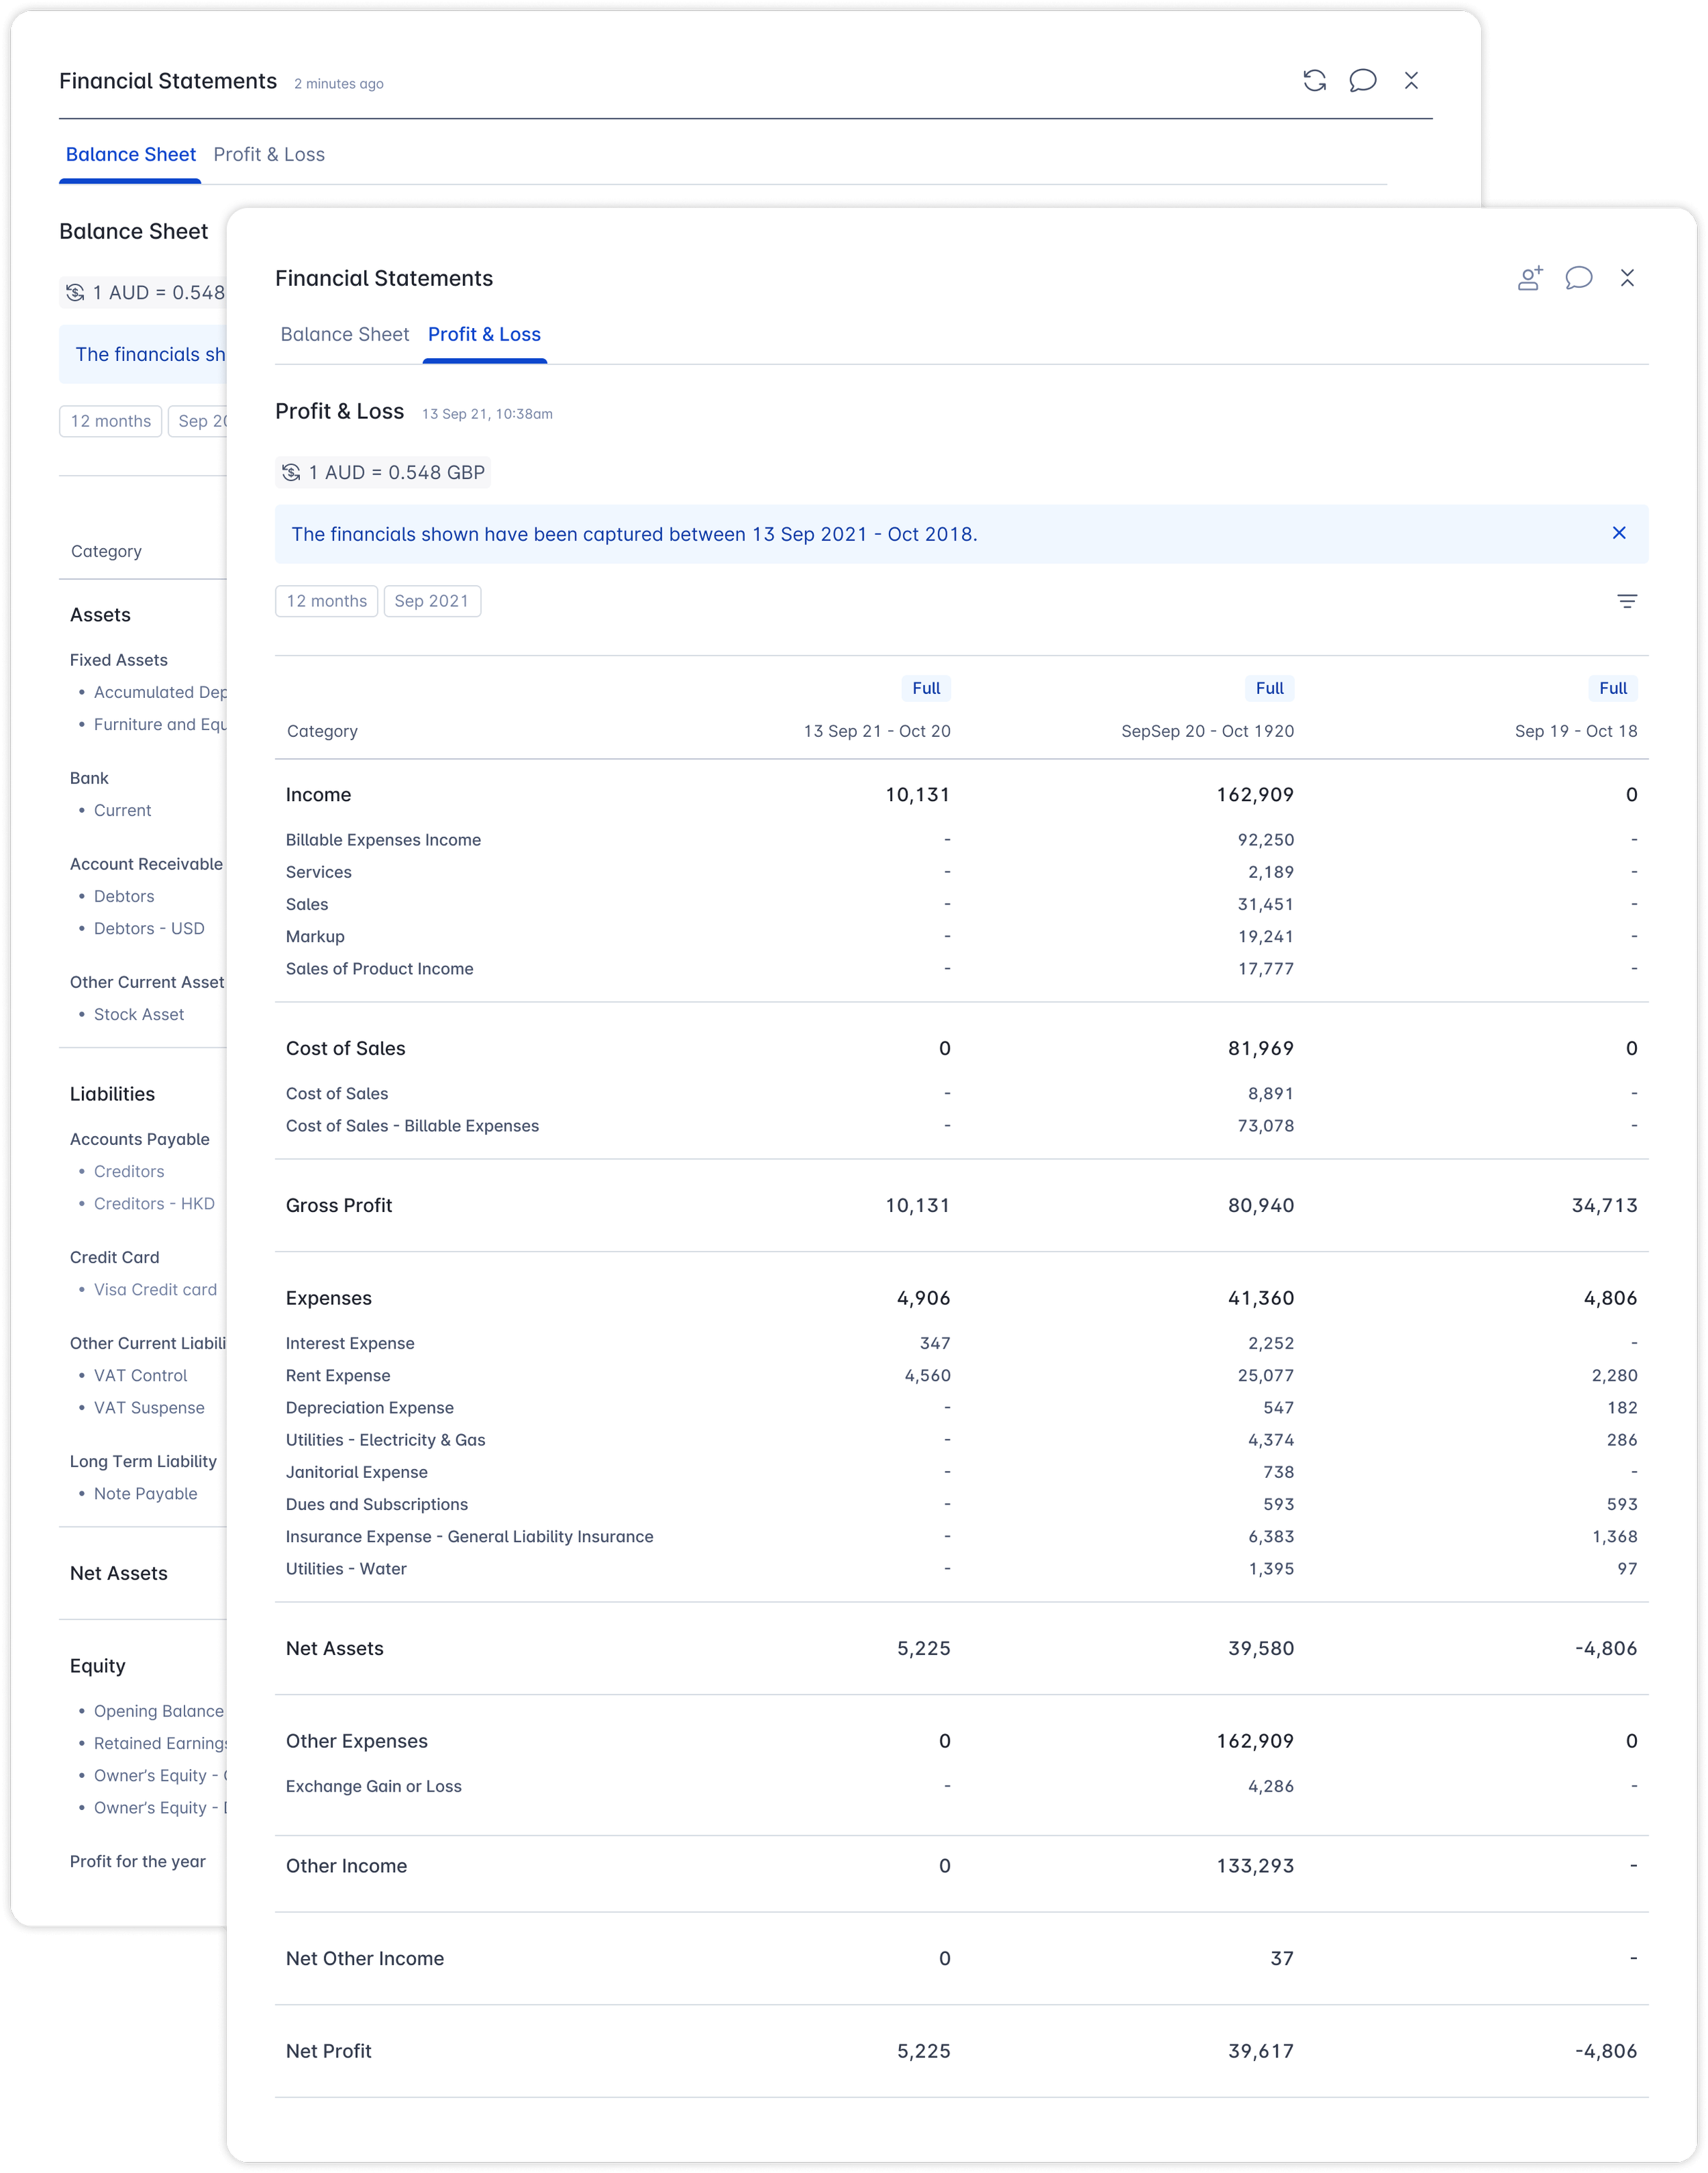
Task: Open the back panel's Profit & Loss tab
Action: click(269, 154)
